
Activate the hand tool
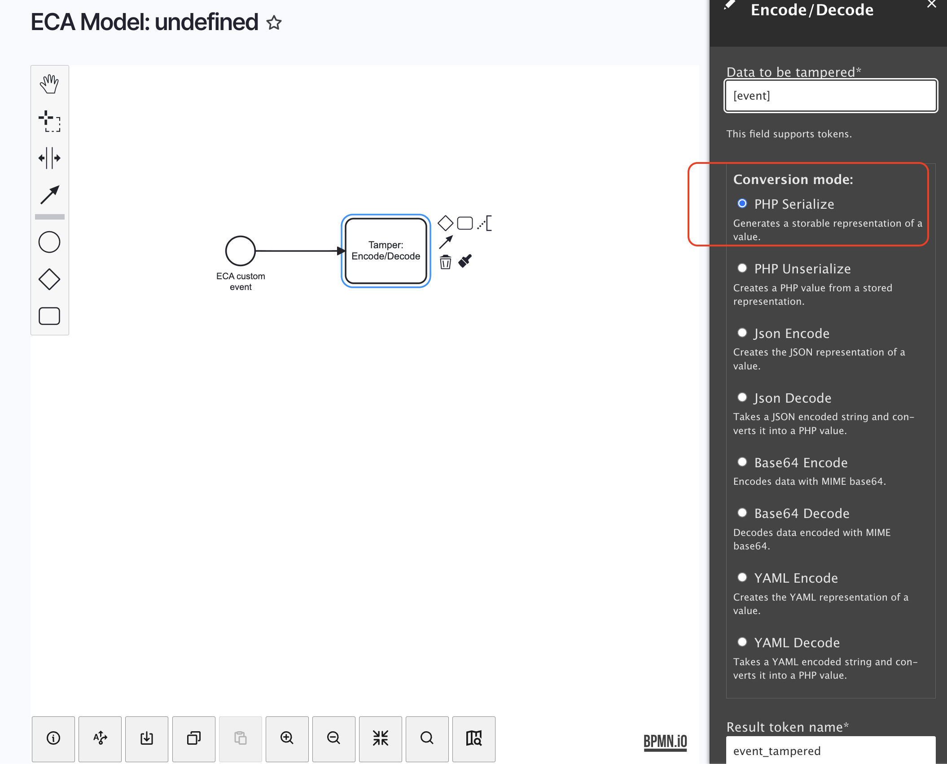(49, 84)
